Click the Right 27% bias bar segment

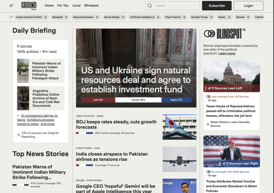[176, 100]
